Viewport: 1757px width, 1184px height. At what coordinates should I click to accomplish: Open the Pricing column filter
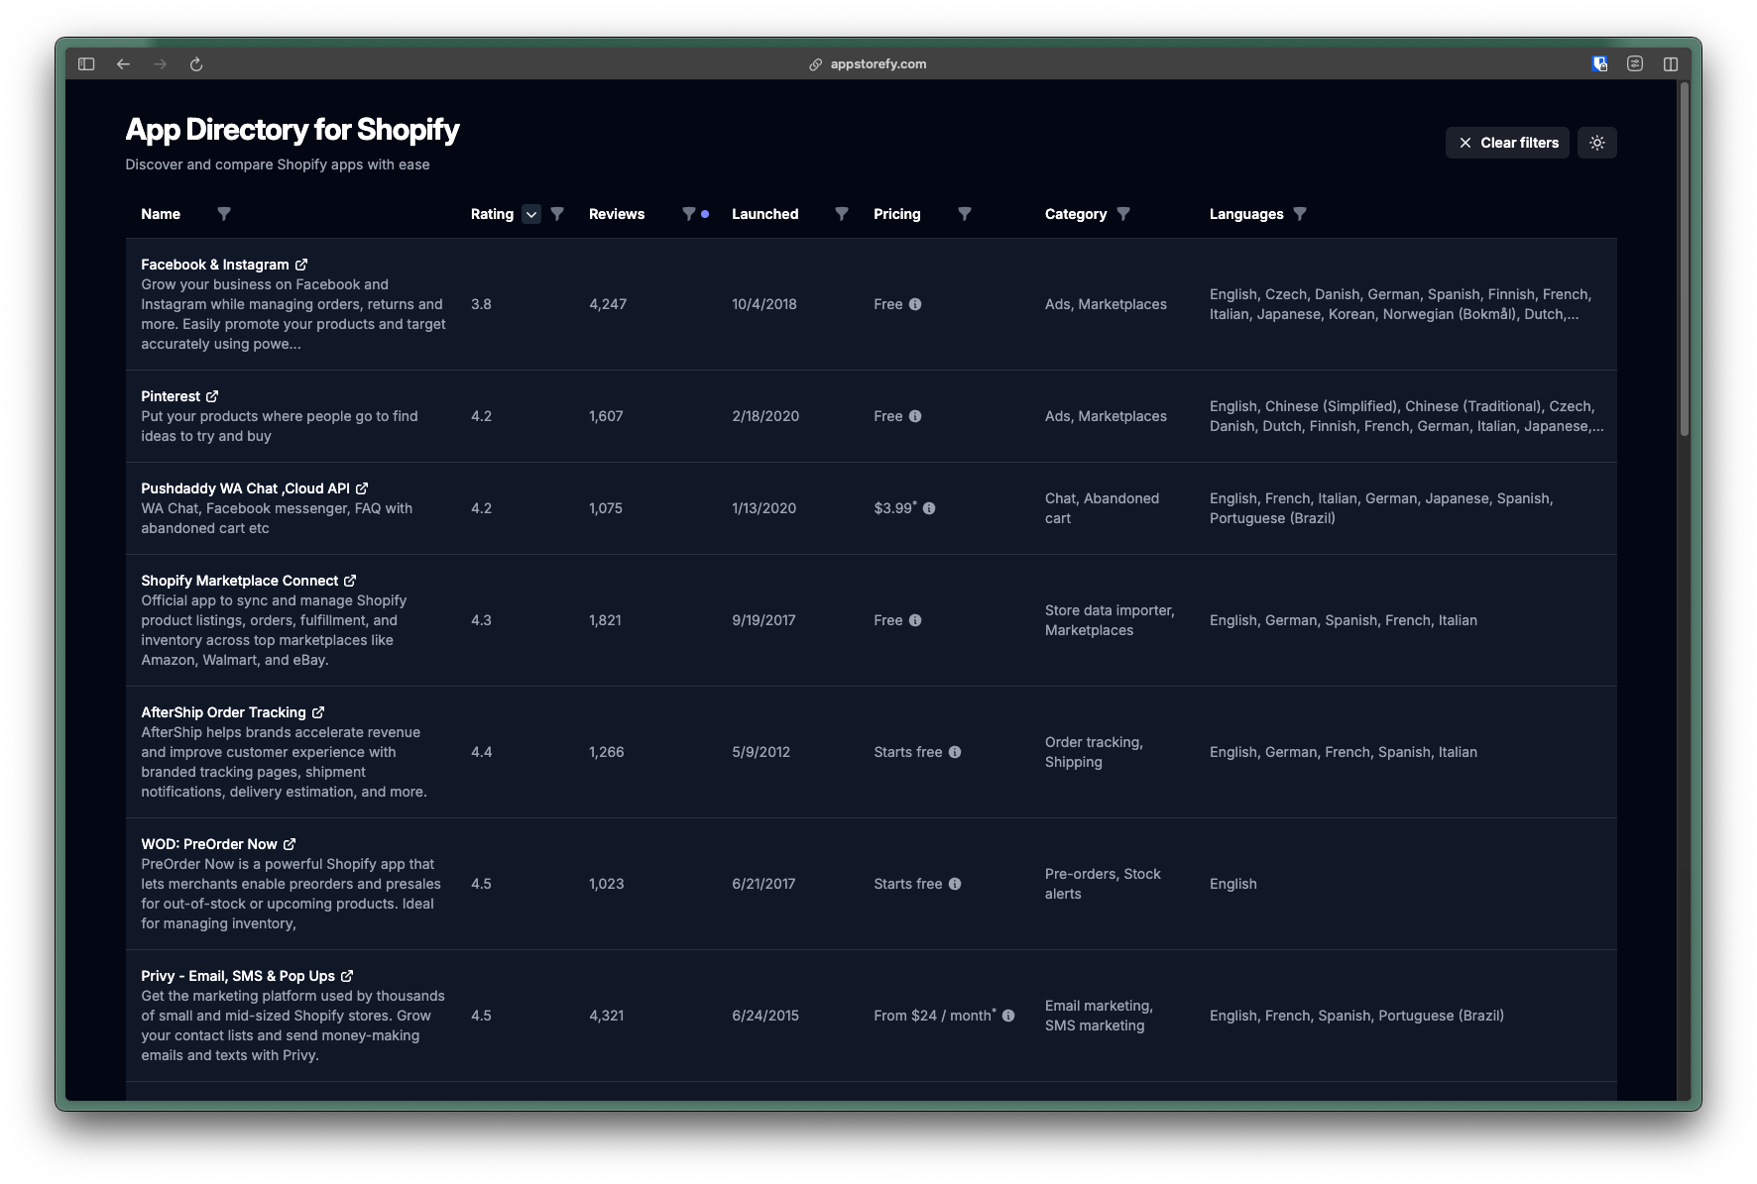click(x=964, y=214)
